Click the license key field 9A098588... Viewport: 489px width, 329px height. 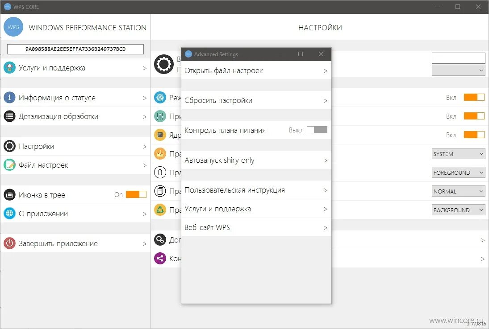click(75, 49)
